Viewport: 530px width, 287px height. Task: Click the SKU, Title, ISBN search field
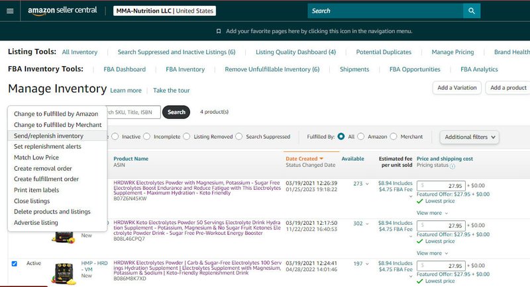(x=134, y=112)
